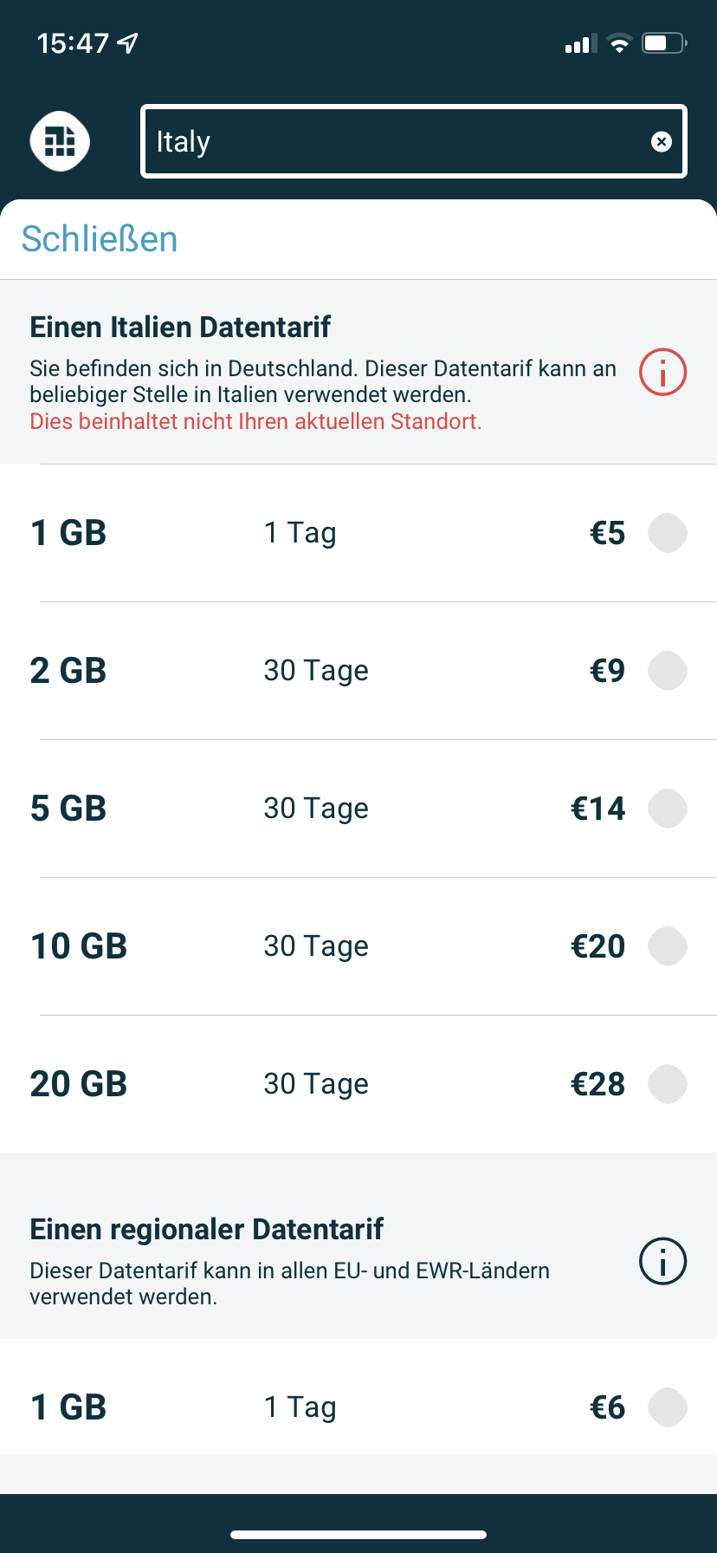717x1553 pixels.
Task: Tap the location arrow status icon
Action: pyautogui.click(x=128, y=43)
